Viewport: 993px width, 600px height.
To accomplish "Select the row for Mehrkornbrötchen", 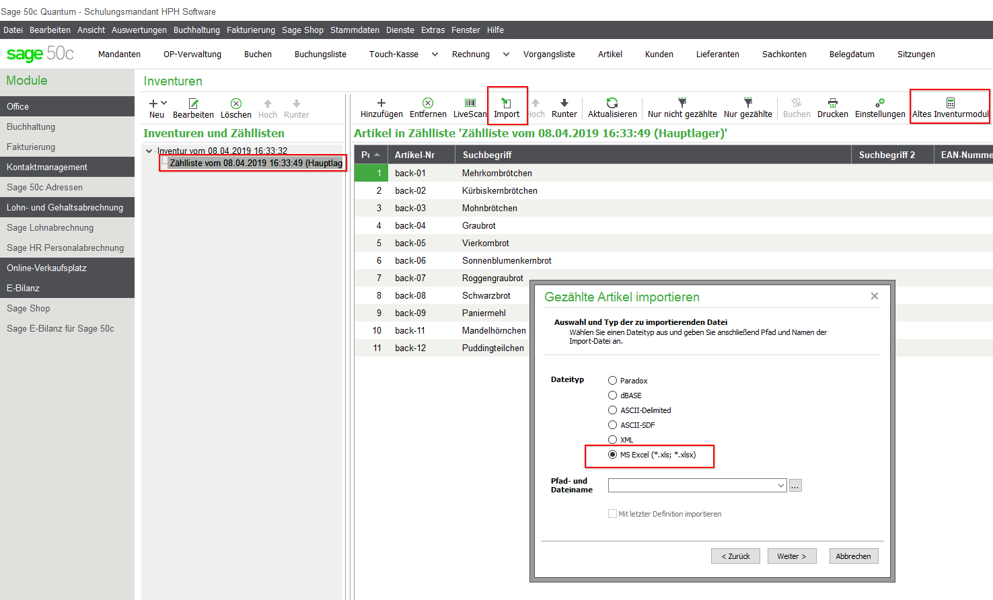I will point(673,173).
